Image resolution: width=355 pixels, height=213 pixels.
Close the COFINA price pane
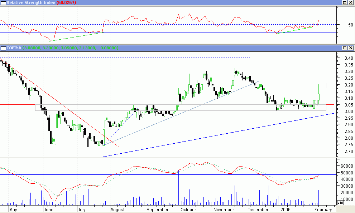(x=350, y=48)
